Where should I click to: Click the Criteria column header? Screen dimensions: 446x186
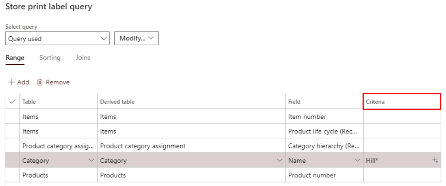[402, 102]
